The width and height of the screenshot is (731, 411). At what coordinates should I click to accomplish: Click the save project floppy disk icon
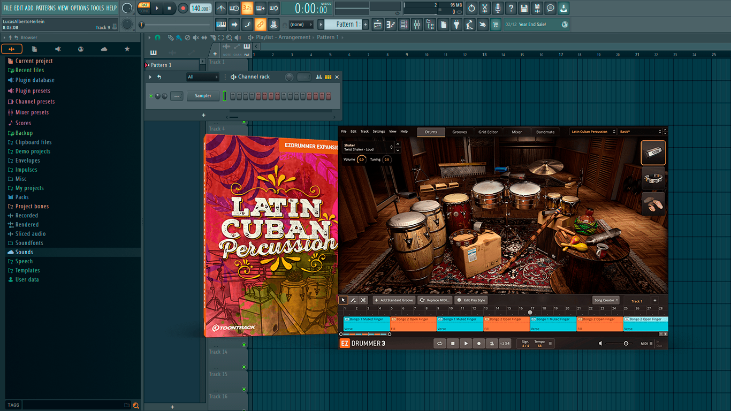pyautogui.click(x=524, y=8)
